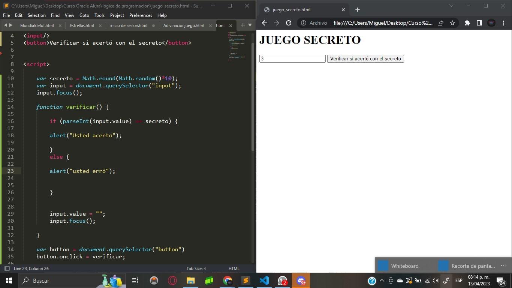Viewport: 512px width, 288px height.
Task: Click the site info icon next to Archivo
Action: [303, 23]
